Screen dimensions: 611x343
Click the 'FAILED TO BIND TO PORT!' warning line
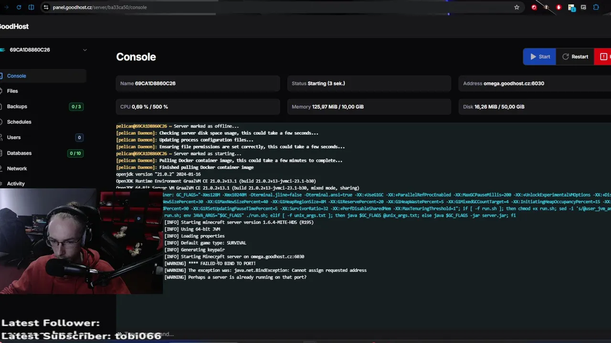210,263
